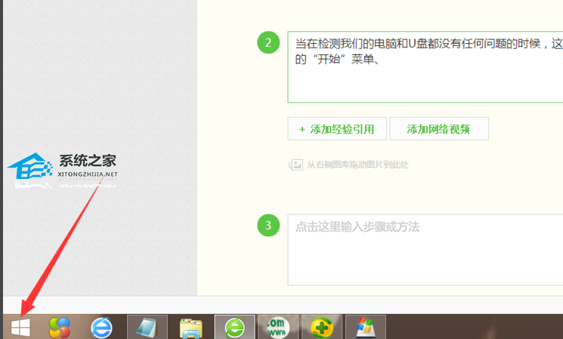
Task: Click the 添加网络视频 button
Action: coord(439,129)
